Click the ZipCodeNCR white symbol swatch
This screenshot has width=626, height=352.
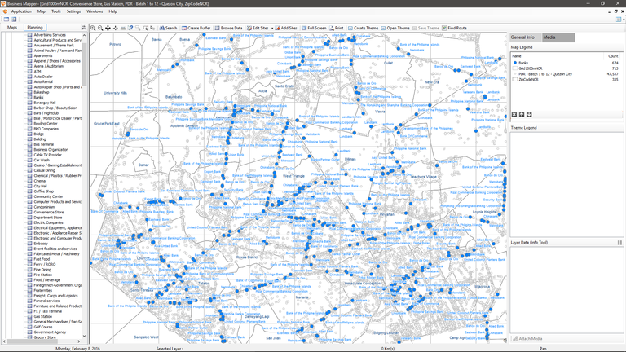[515, 79]
